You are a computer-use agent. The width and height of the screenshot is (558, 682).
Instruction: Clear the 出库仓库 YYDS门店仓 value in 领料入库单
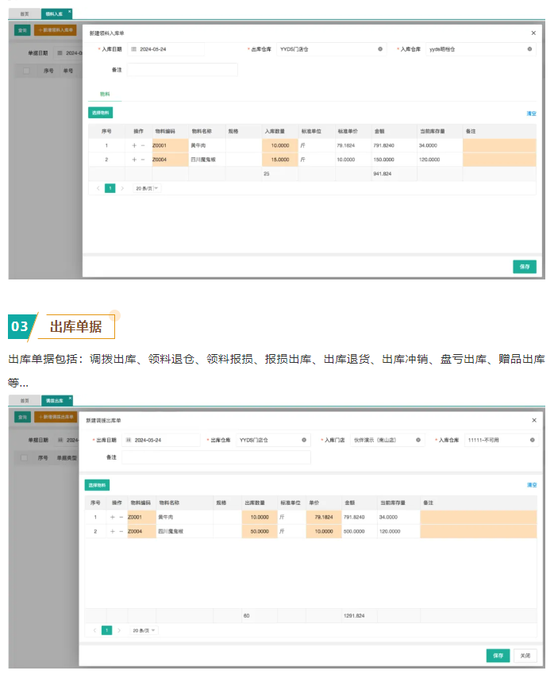click(380, 49)
